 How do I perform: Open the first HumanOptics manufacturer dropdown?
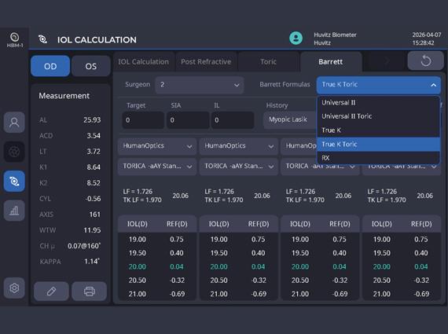157,146
